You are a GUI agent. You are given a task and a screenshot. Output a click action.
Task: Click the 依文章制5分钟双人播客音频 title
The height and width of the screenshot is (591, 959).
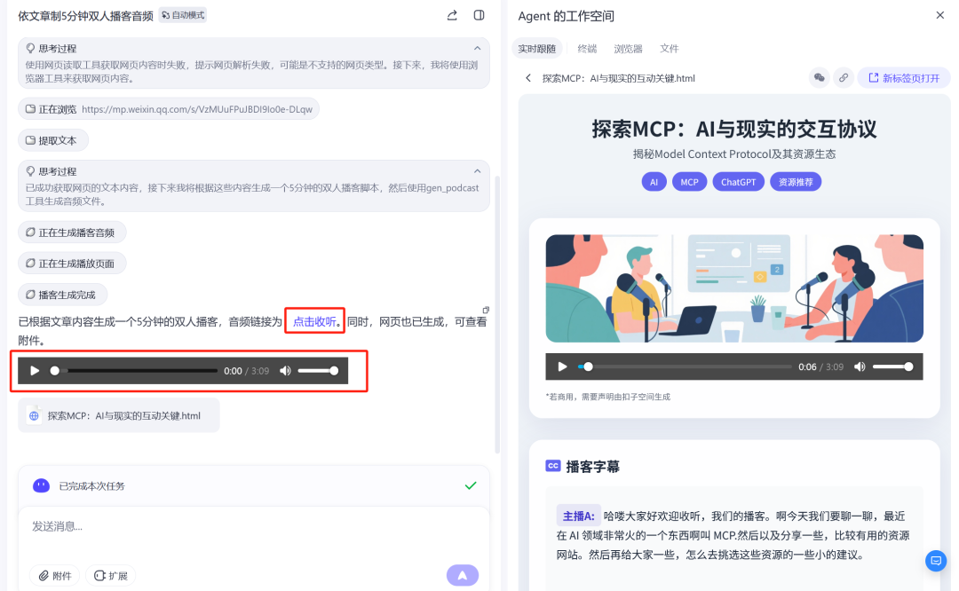85,16
